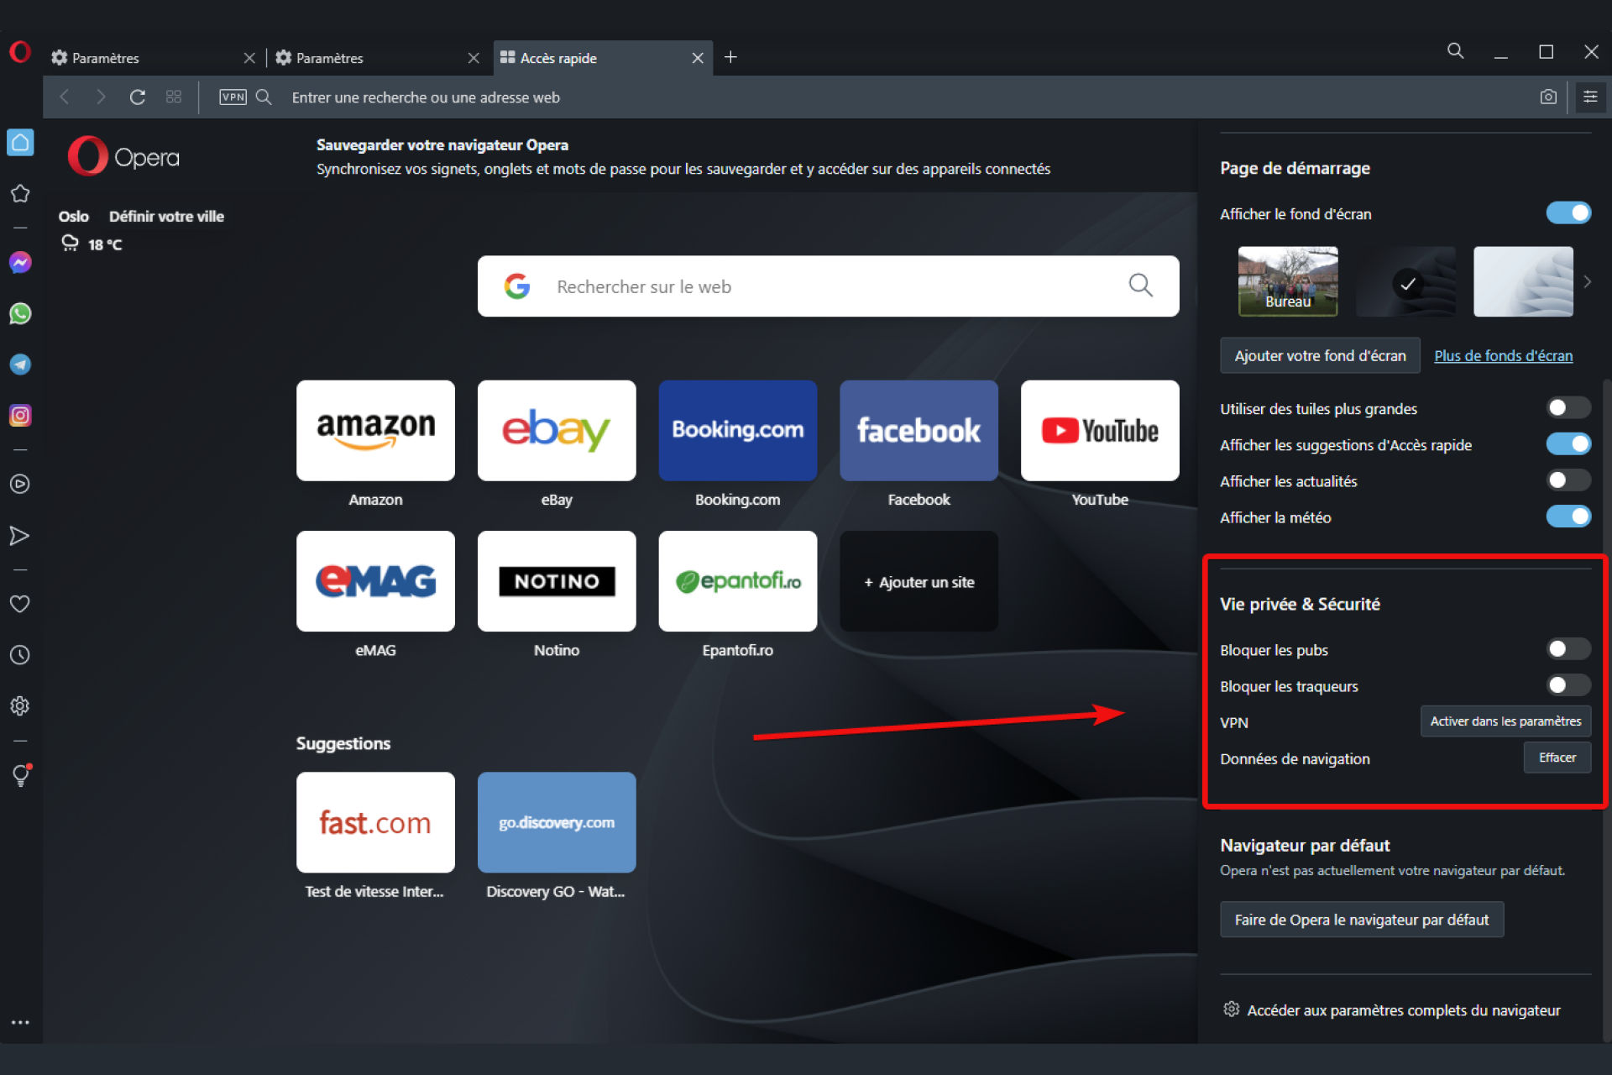
Task: Open the WhatsApp sidebar icon
Action: (20, 314)
